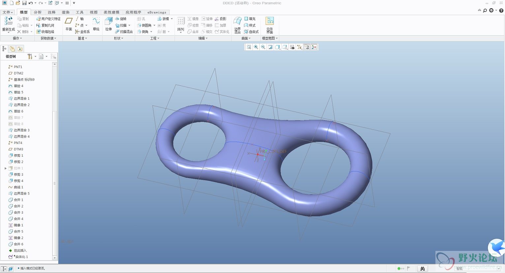This screenshot has height=273, width=505.
Task: Click the Zoom Out magnifier icon
Action: [x=263, y=47]
